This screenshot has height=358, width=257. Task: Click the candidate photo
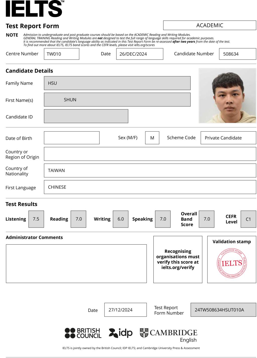(x=227, y=96)
